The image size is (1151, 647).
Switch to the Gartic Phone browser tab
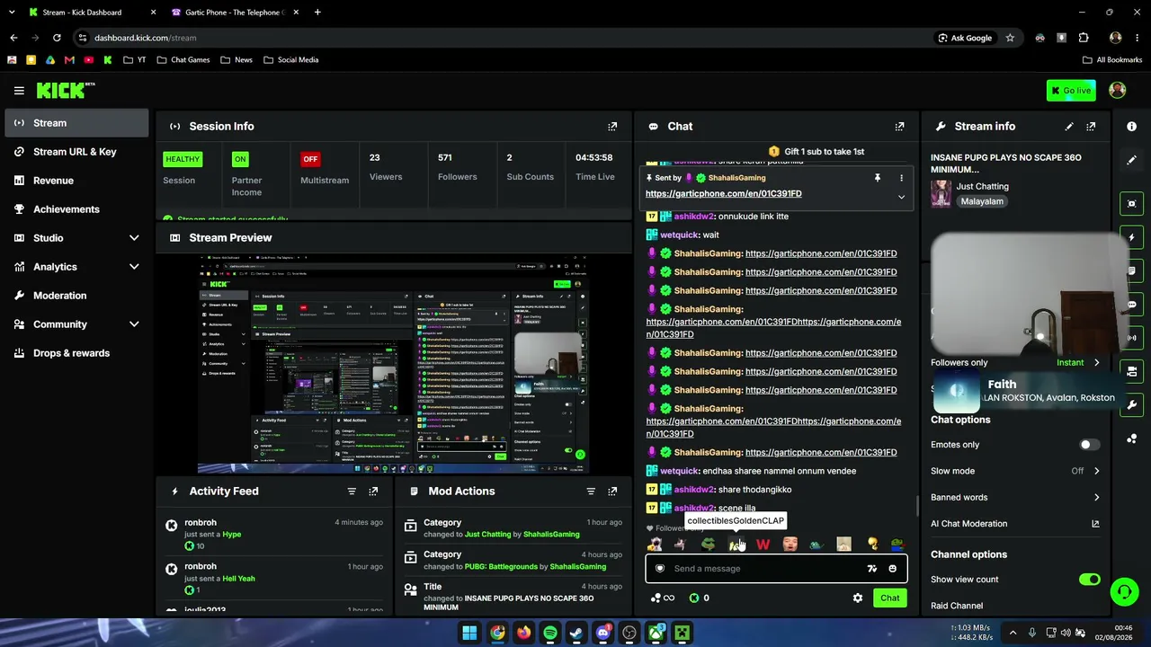pos(236,13)
